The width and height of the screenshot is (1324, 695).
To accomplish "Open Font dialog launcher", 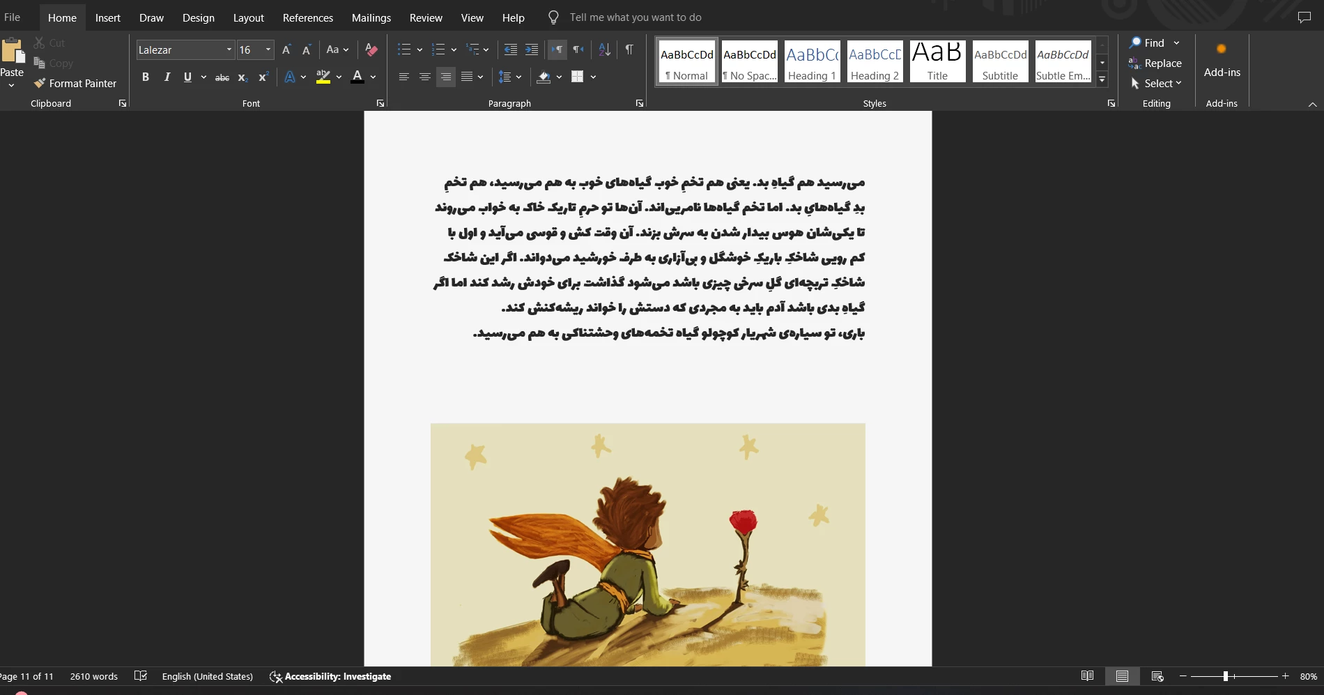I will coord(380,103).
